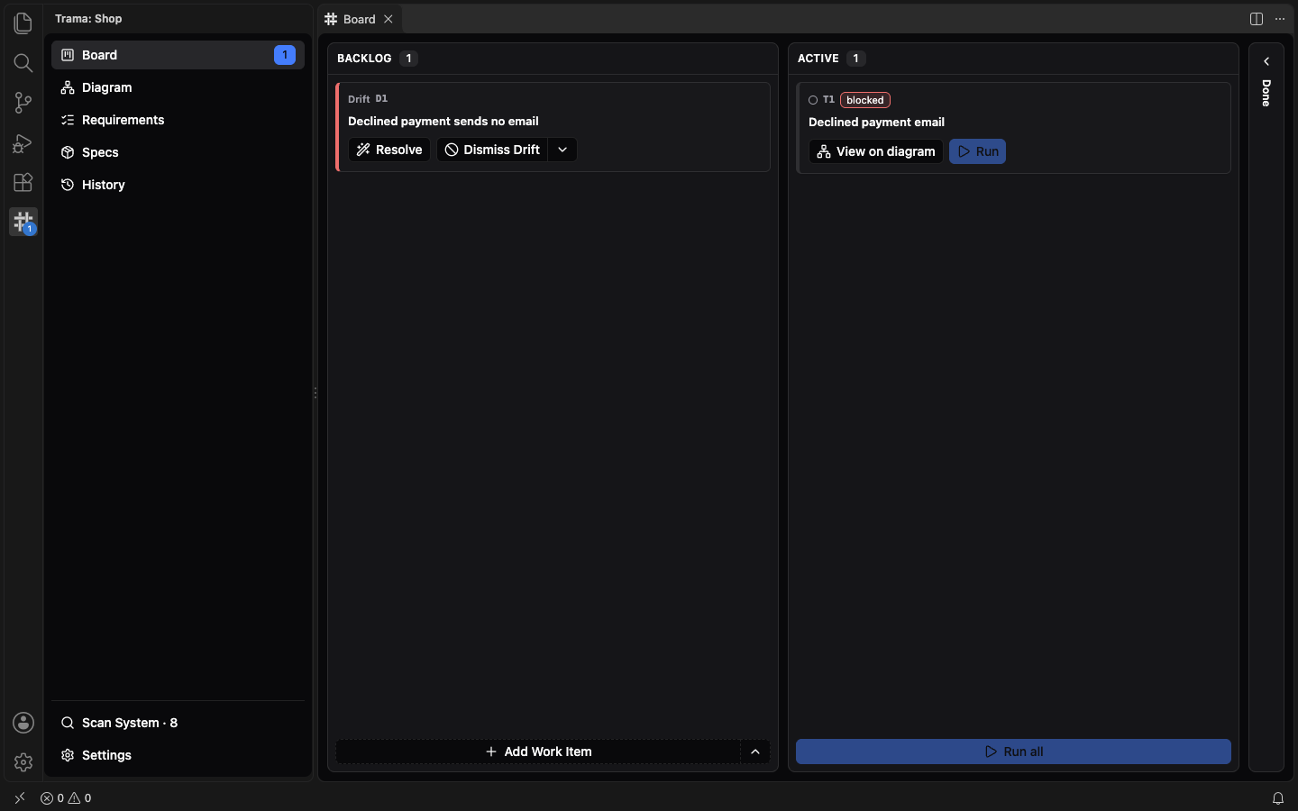Open Specs in the sidebar

[x=178, y=152]
